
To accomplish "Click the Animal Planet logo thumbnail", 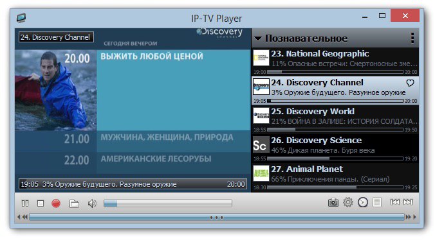I will (261, 173).
